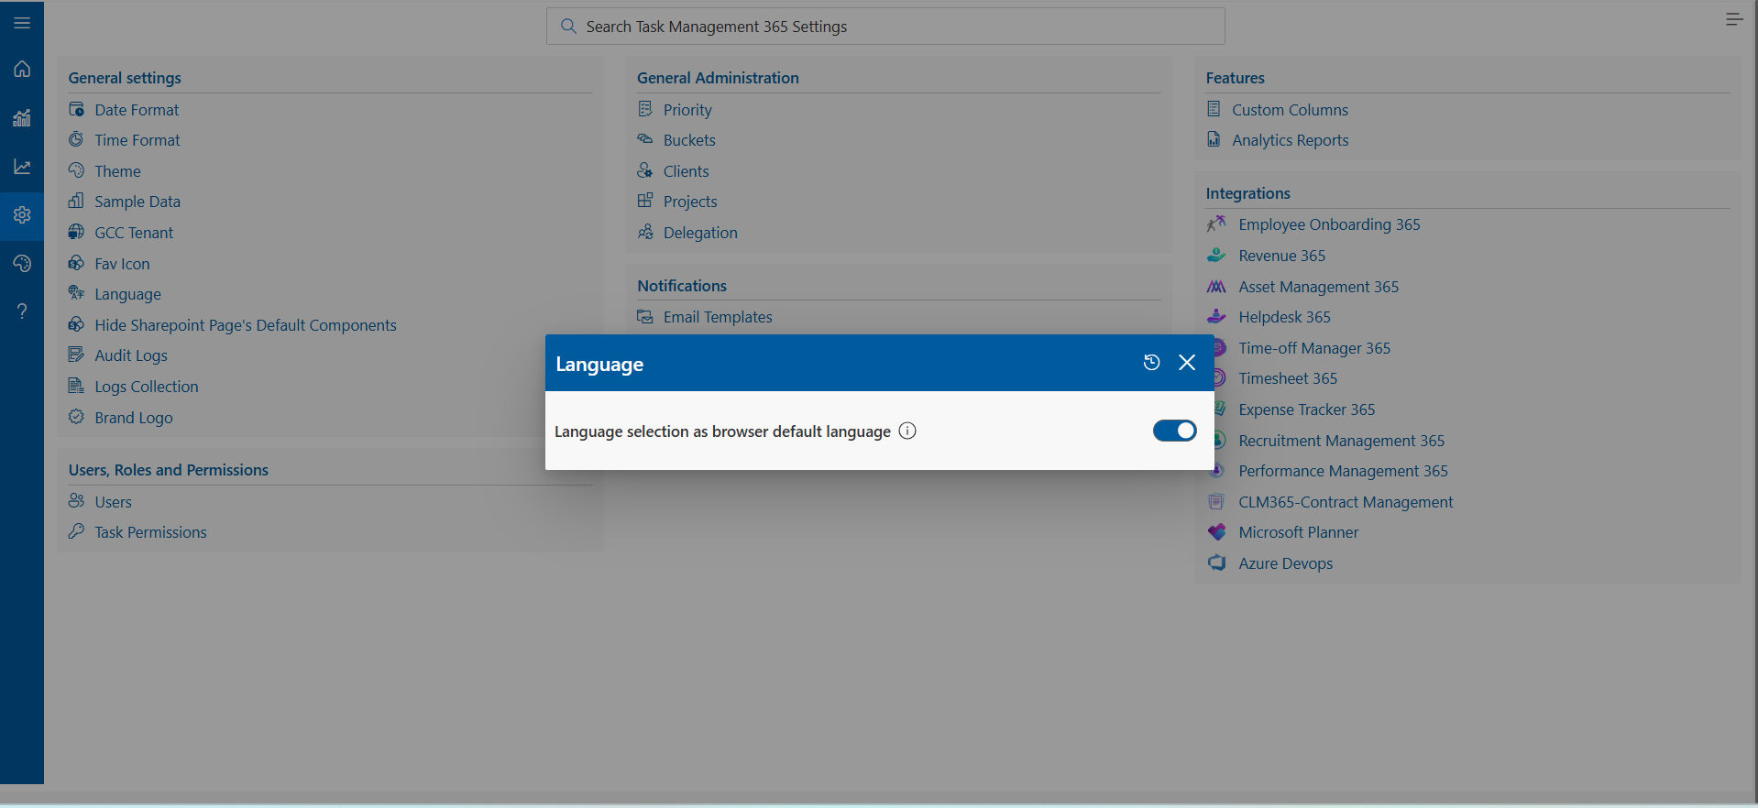Open Helpdesk 365 integration
The height and width of the screenshot is (808, 1758).
point(1284,317)
